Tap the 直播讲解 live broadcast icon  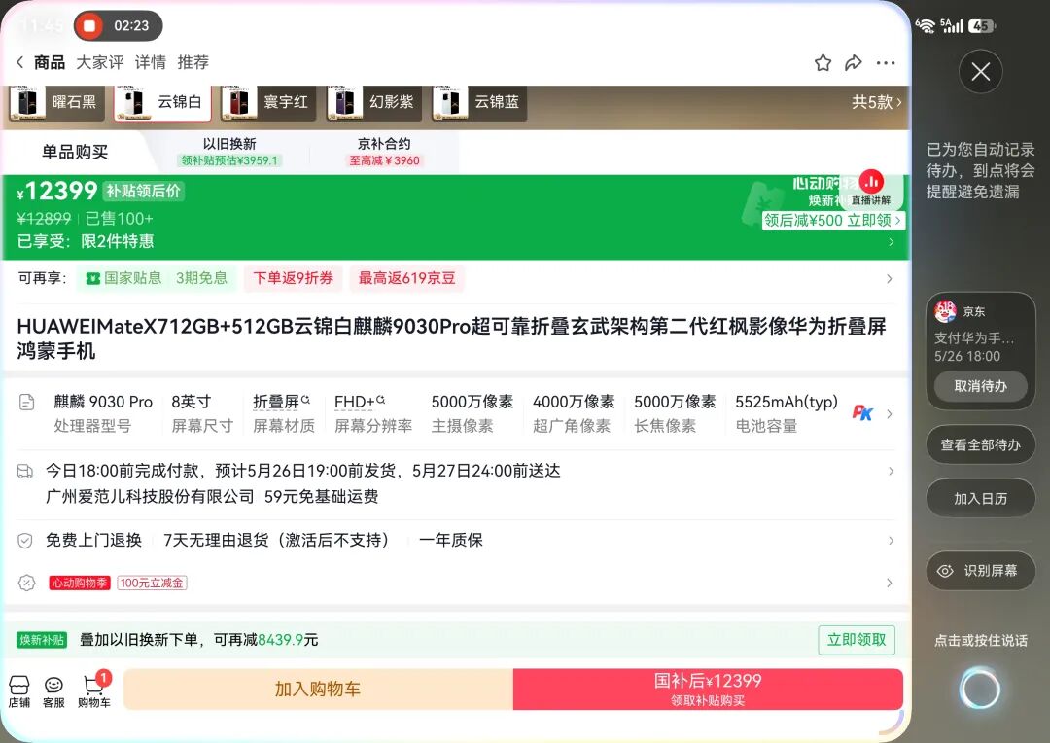[x=871, y=188]
